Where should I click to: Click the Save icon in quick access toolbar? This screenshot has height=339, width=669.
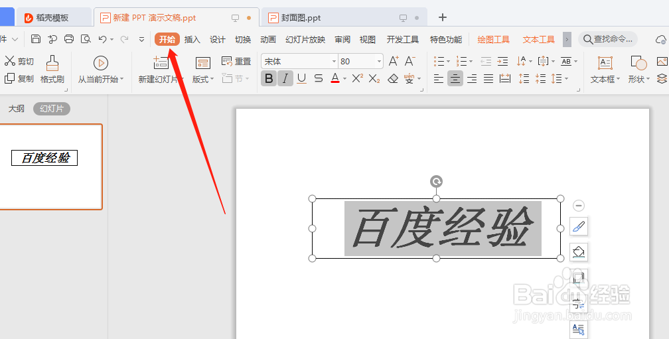(36, 39)
